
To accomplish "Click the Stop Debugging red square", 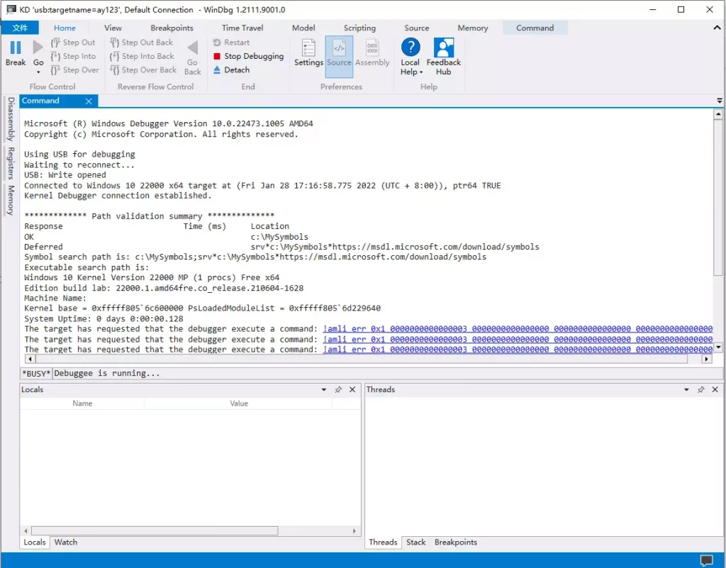I will (x=217, y=56).
